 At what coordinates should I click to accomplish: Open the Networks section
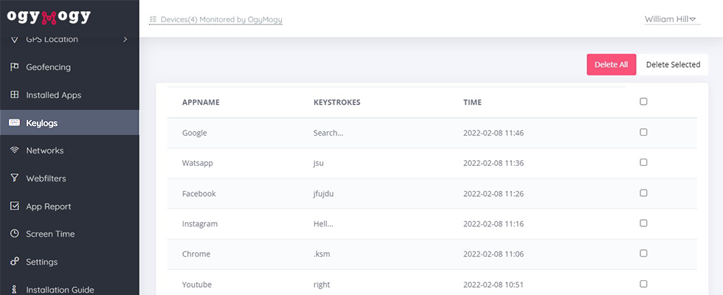(x=69, y=150)
